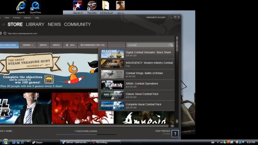This screenshot has height=145, width=258.
Task: Open the Friends menu
Action: (16, 18)
